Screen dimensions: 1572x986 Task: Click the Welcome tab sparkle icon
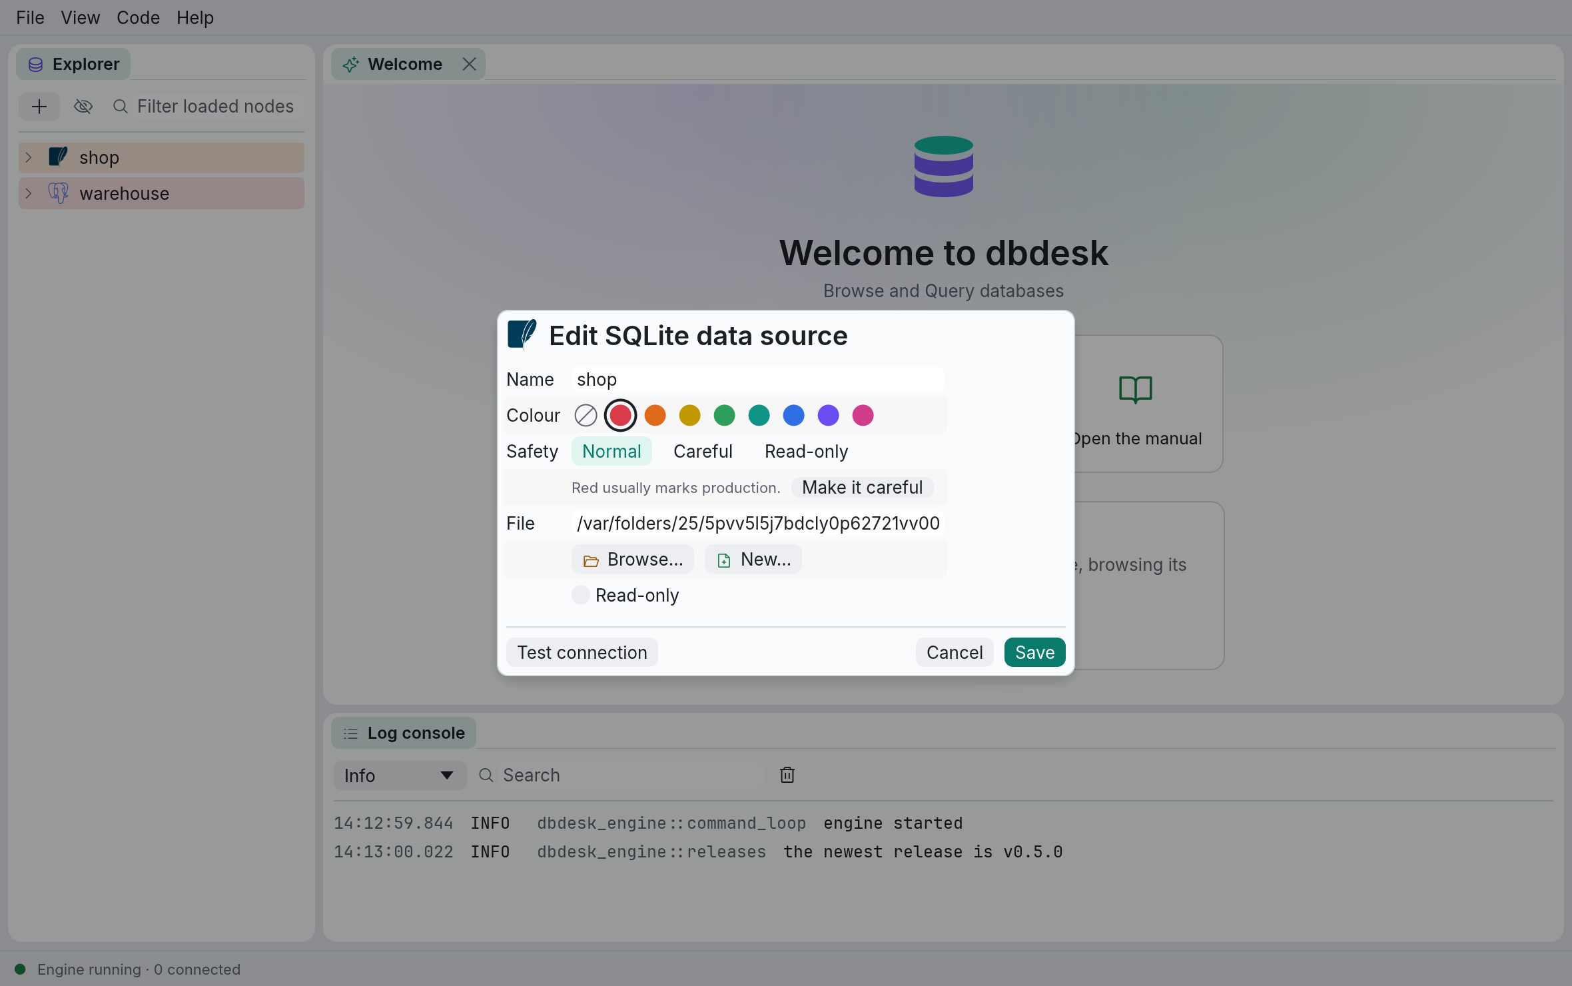(x=351, y=65)
